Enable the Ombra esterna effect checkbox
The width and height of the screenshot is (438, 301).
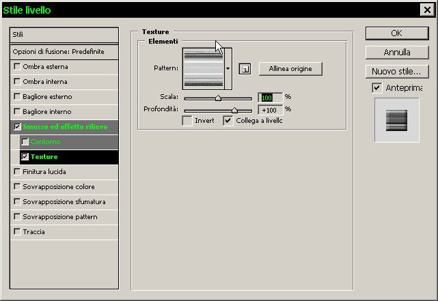(17, 67)
